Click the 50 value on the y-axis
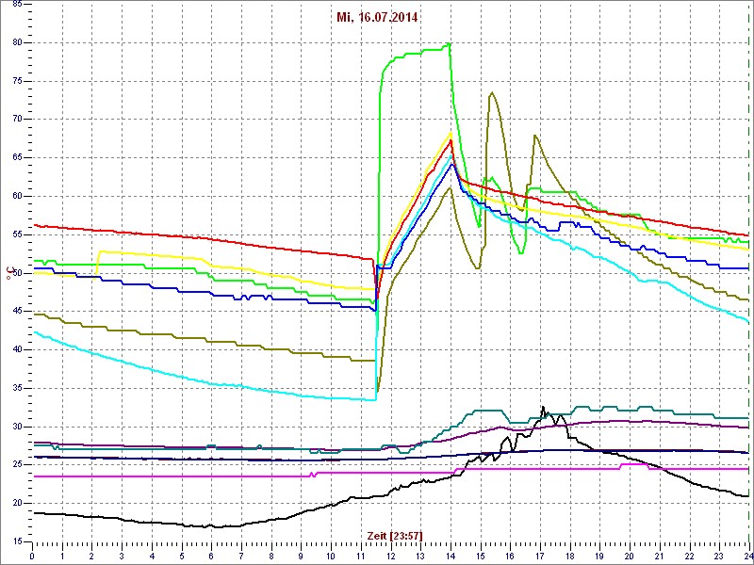 tap(17, 273)
